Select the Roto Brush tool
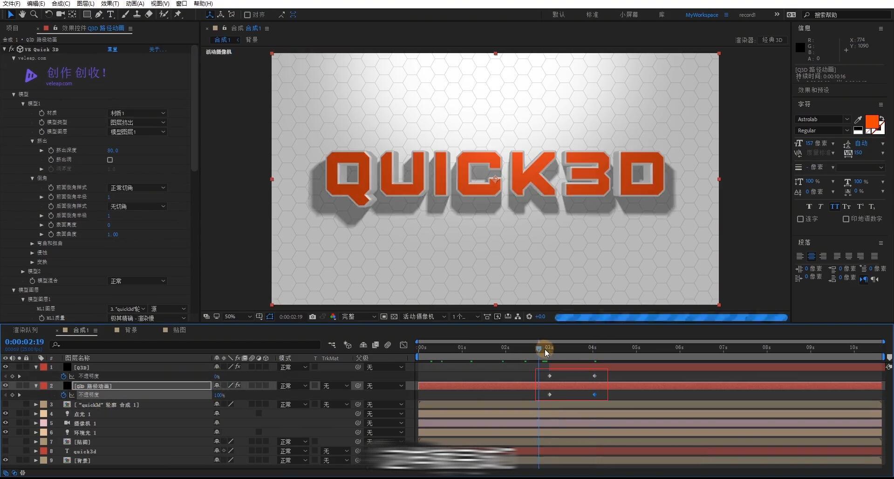This screenshot has height=479, width=894. tap(164, 14)
